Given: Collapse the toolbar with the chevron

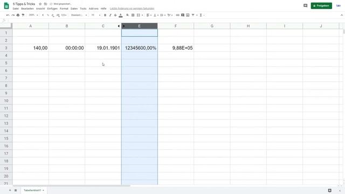Looking at the screenshot, I should (342, 15).
